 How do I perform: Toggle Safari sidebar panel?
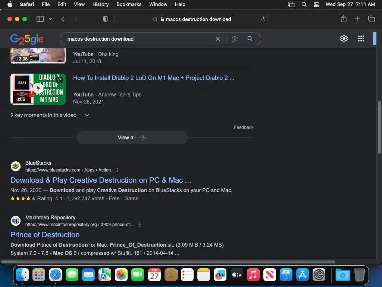click(40, 19)
